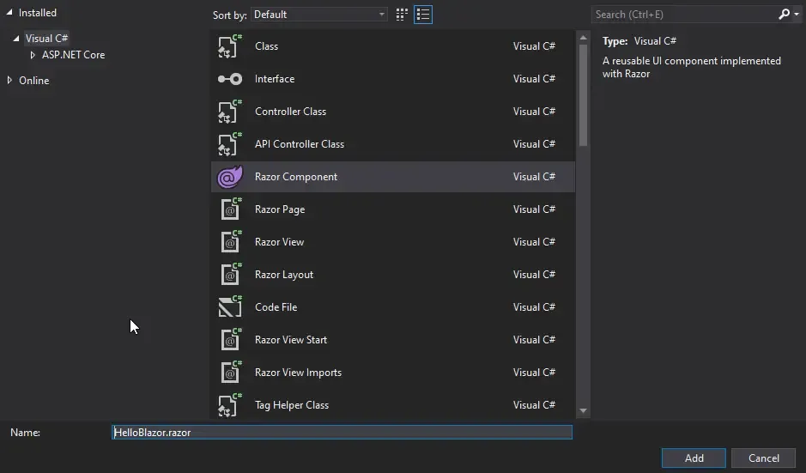Switch to medium icons grid view
This screenshot has width=806, height=473.
[402, 15]
